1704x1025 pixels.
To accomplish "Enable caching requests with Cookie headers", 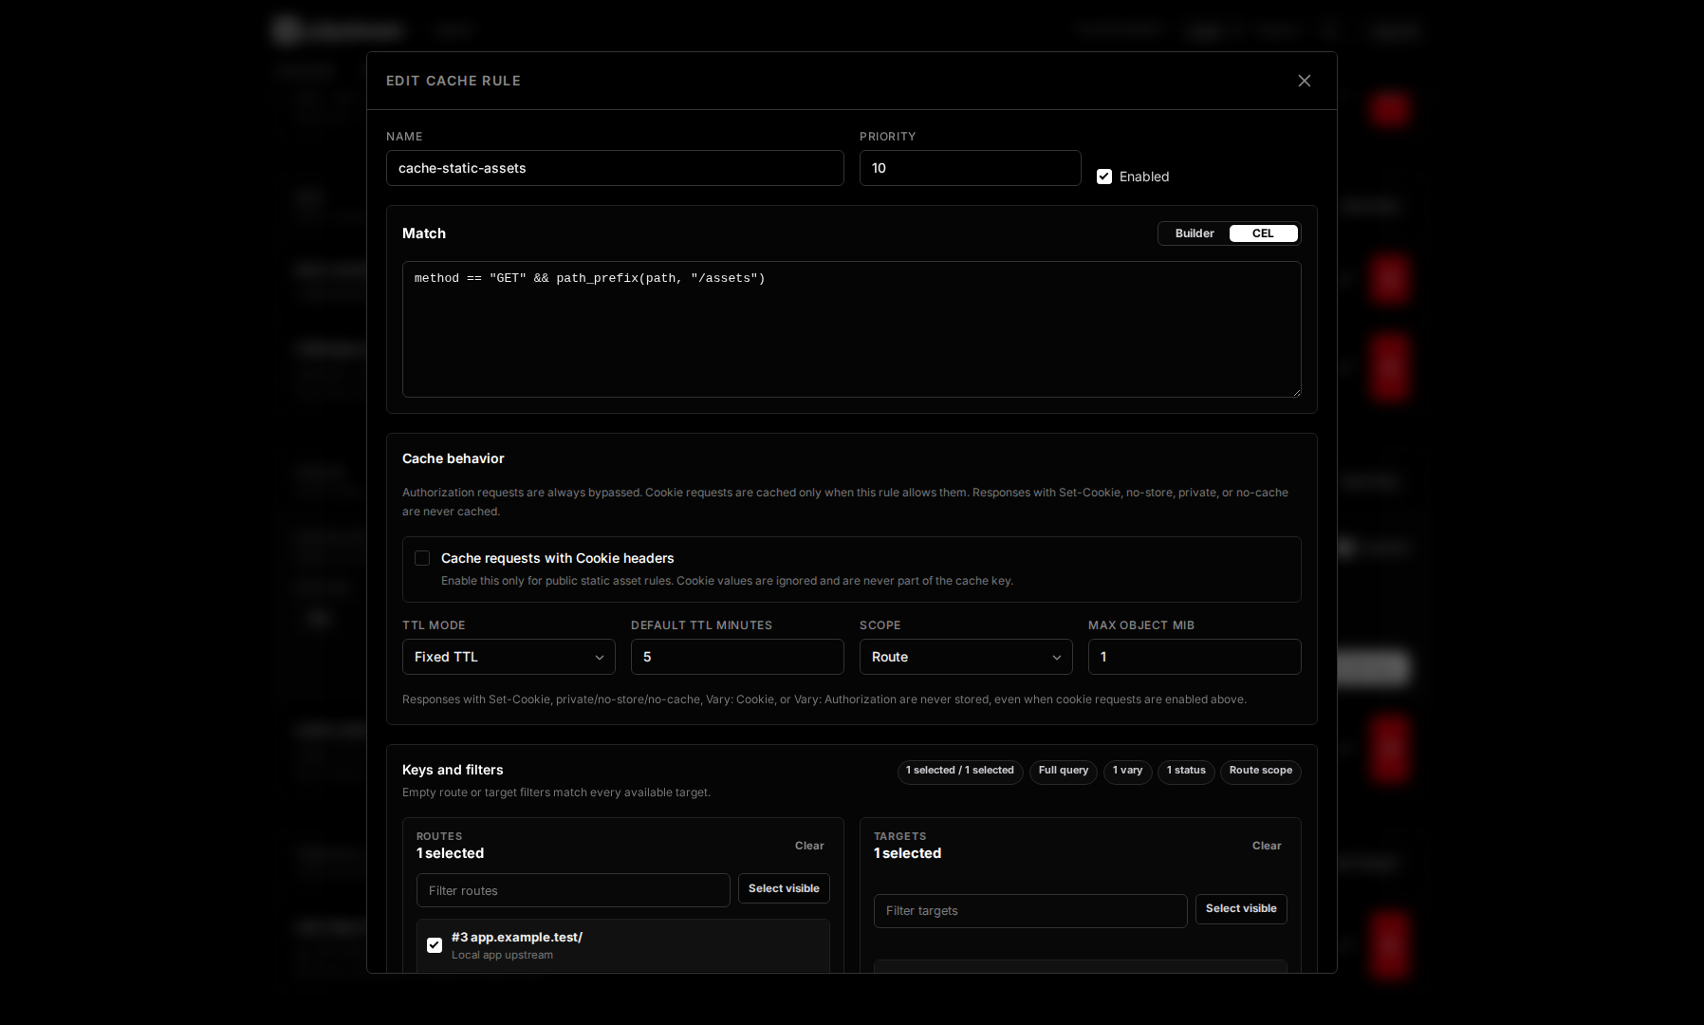I will 422,558.
